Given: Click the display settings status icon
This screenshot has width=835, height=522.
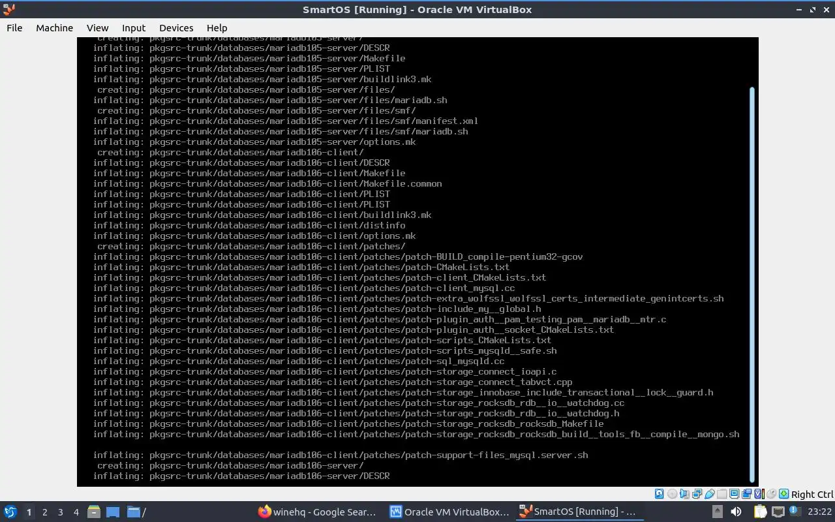Looking at the screenshot, I should coord(734,494).
